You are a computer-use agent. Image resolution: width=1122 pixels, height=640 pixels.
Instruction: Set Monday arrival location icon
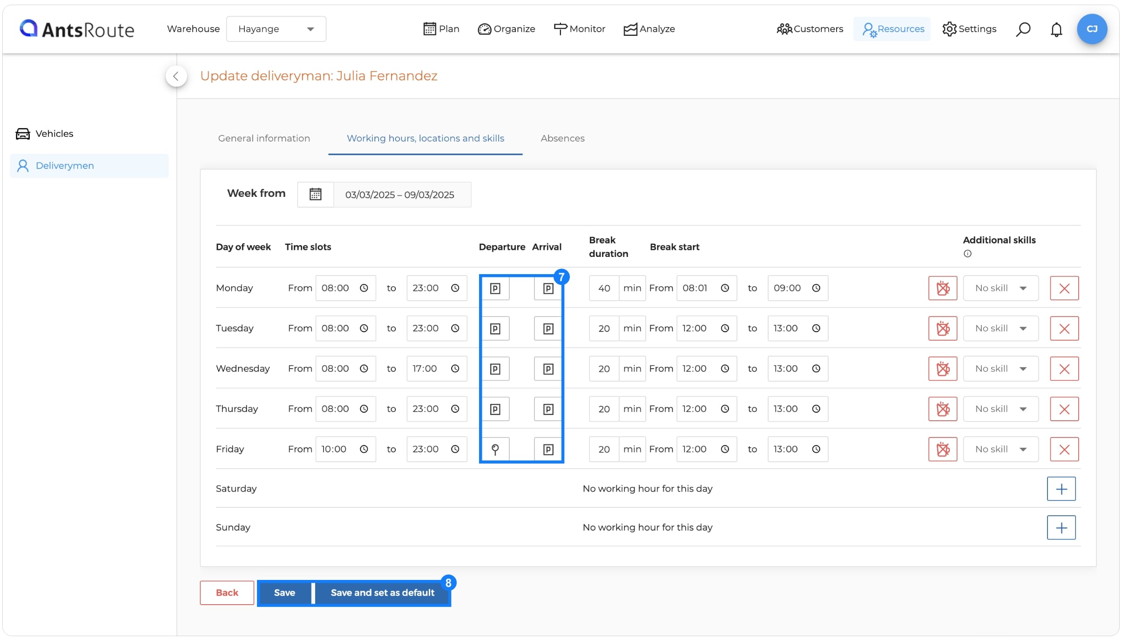[x=548, y=289]
